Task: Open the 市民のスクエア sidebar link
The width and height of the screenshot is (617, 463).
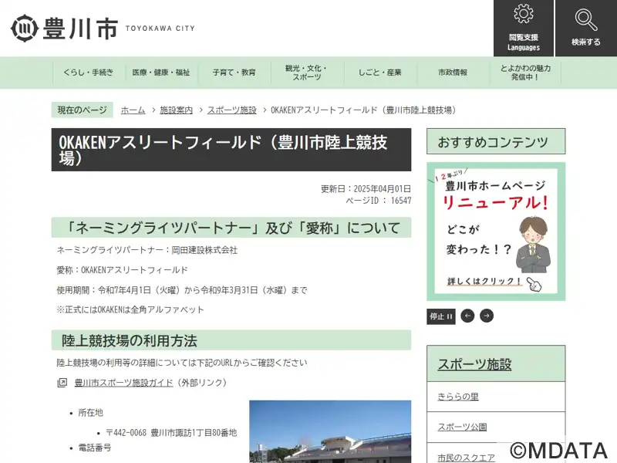Action: pyautogui.click(x=467, y=458)
